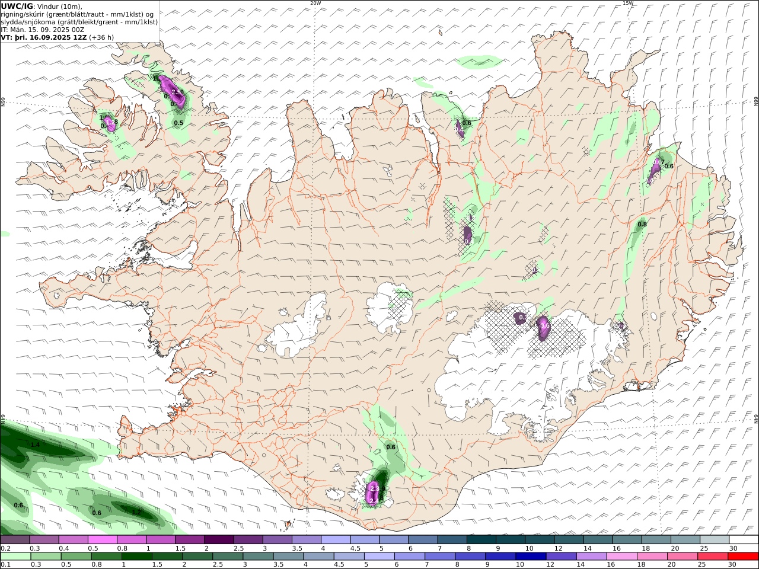Select the valid time line 'VT: þri. 16.09.2025 12Z'

[44, 37]
